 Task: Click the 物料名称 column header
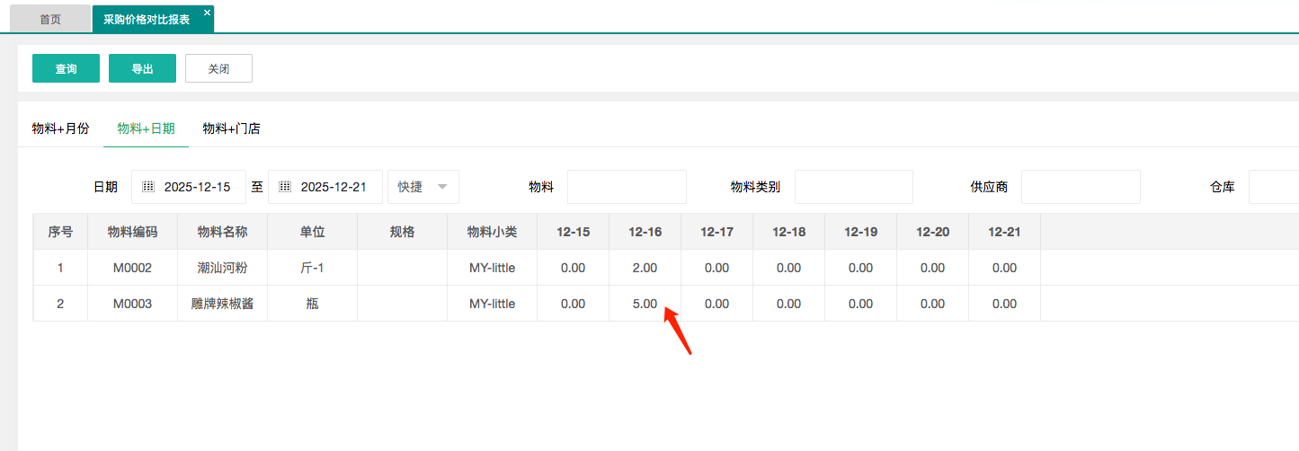pos(222,232)
